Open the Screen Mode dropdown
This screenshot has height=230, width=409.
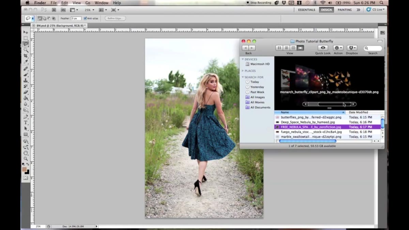pyautogui.click(x=115, y=10)
